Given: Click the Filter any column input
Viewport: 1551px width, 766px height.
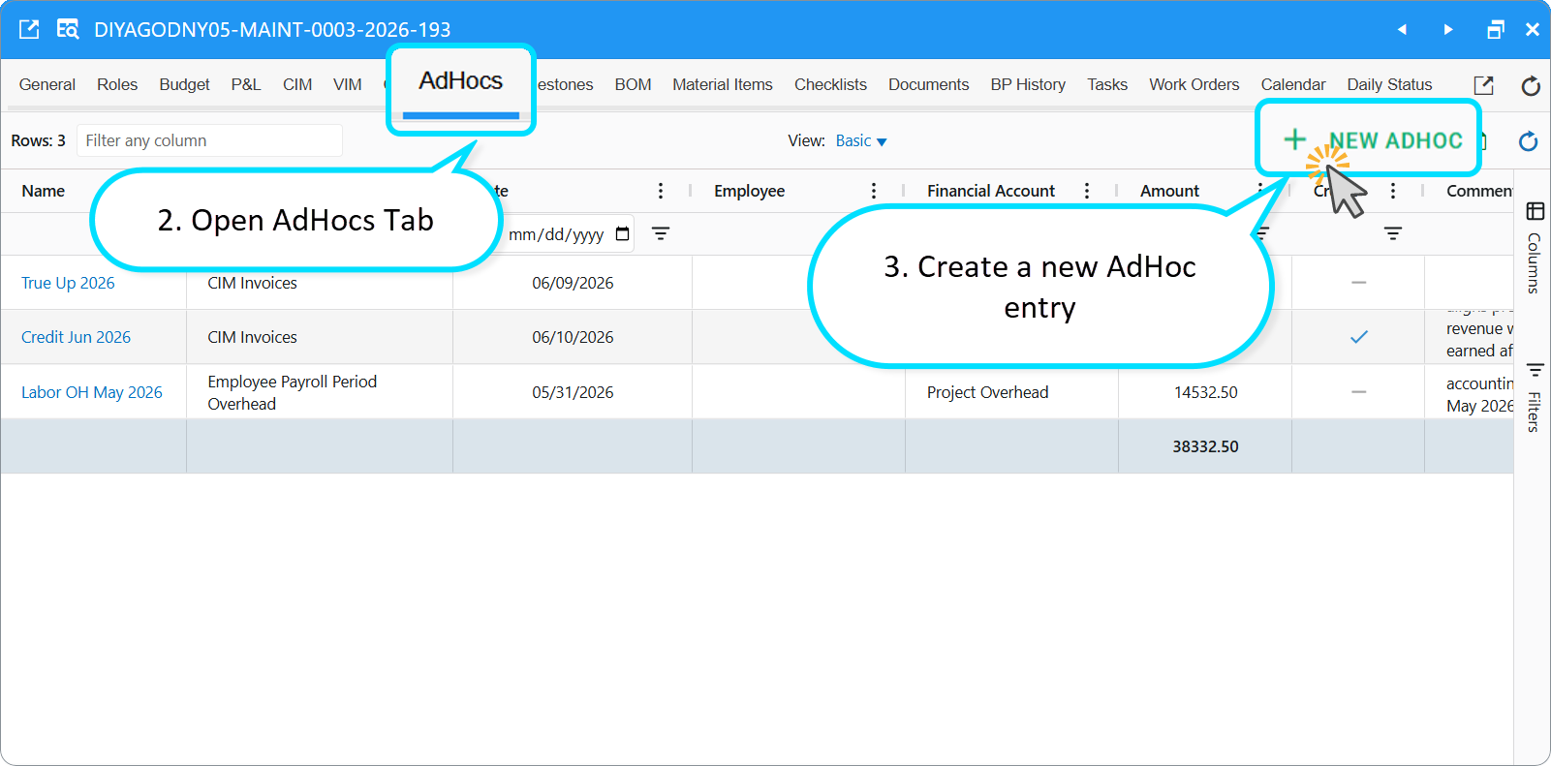Looking at the screenshot, I should pyautogui.click(x=209, y=140).
